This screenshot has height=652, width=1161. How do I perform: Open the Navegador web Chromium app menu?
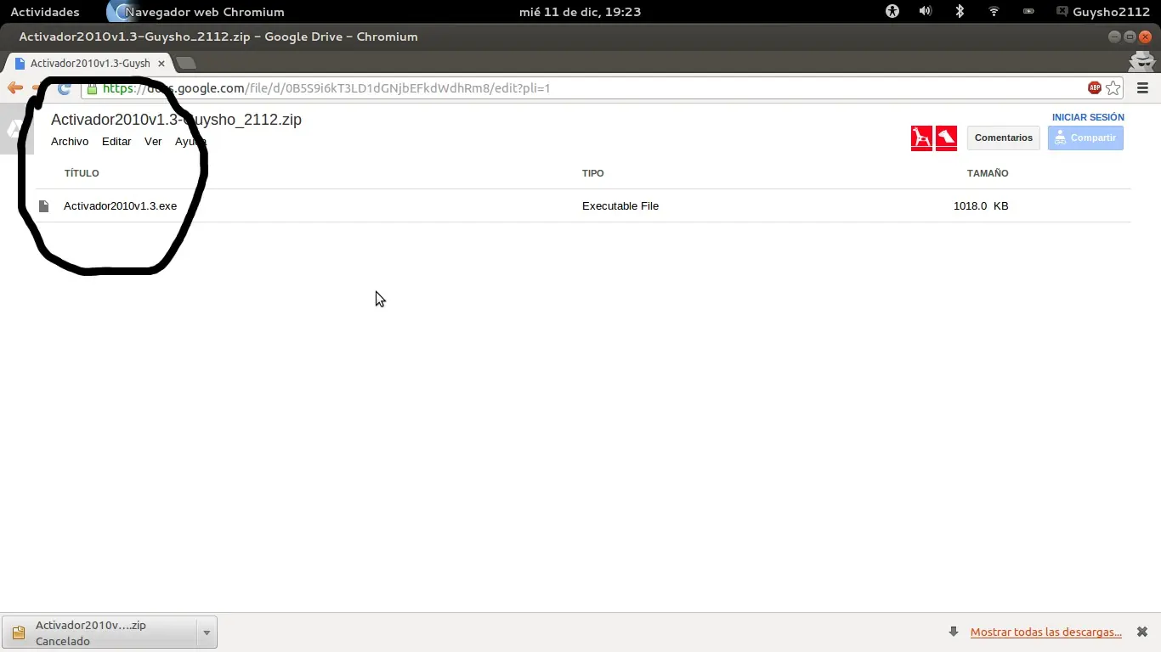click(x=197, y=12)
